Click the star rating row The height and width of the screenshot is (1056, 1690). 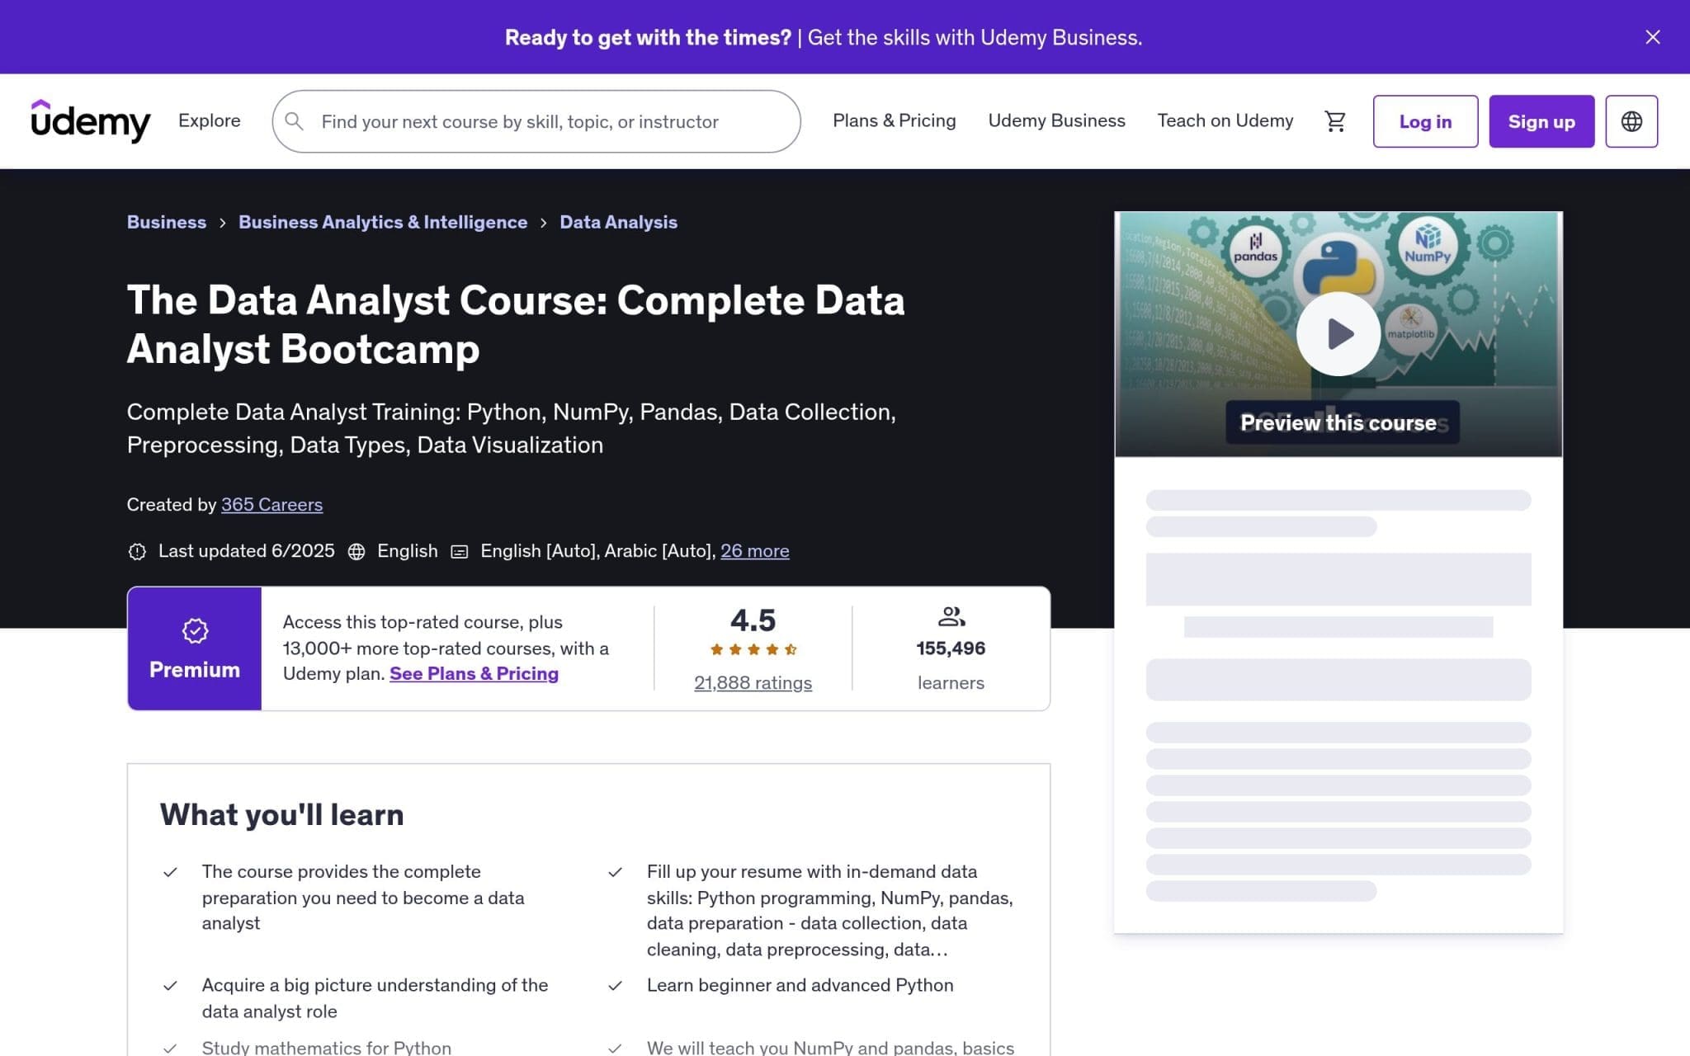click(753, 649)
